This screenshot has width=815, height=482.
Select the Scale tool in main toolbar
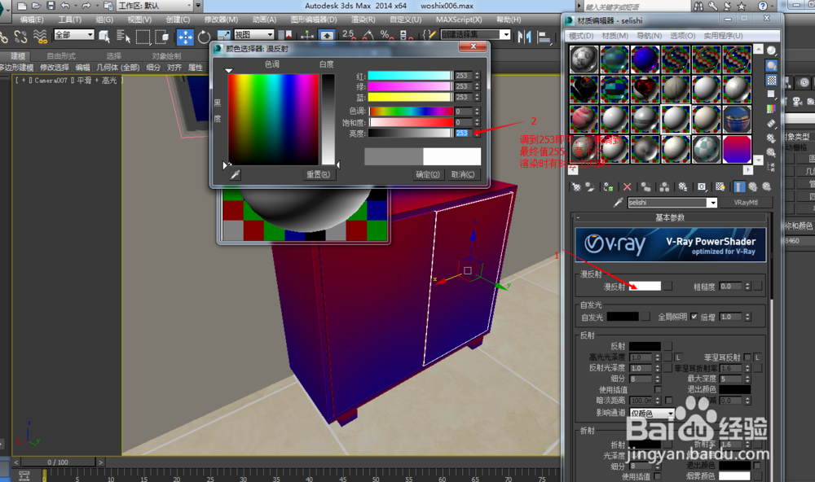point(223,37)
